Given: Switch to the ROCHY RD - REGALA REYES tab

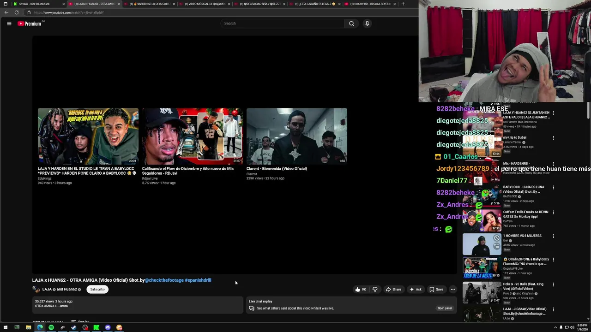Looking at the screenshot, I should click(370, 4).
